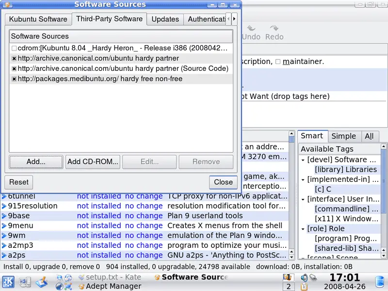Select the http://packages.medibuntu.org/ source row
This screenshot has width=388, height=291.
[121, 79]
